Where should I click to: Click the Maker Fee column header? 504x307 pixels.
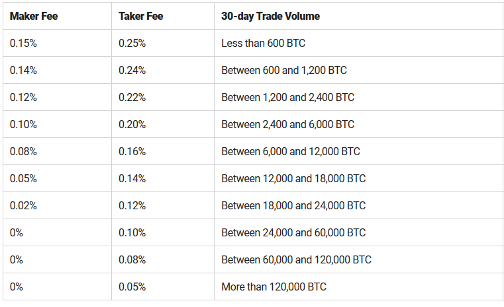click(57, 16)
